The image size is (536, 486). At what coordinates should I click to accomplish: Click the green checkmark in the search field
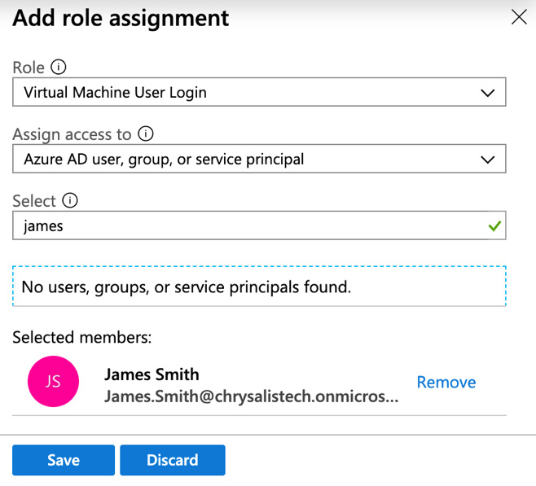tap(493, 226)
